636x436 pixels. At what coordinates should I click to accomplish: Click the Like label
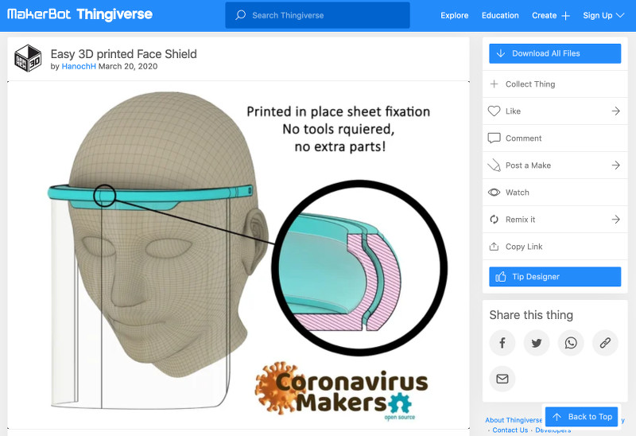[513, 111]
